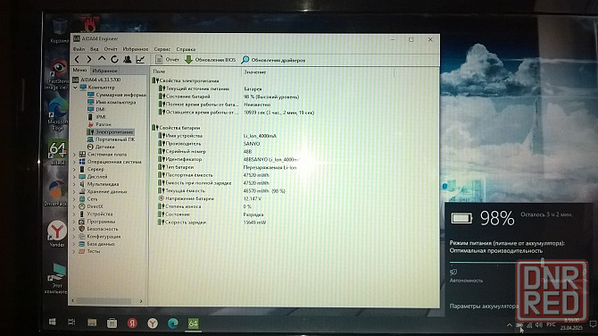Open the user manage icon in toolbar

pos(128,59)
